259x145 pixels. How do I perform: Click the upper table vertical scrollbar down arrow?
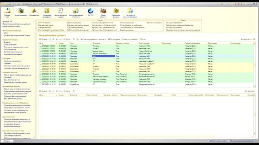pos(255,86)
